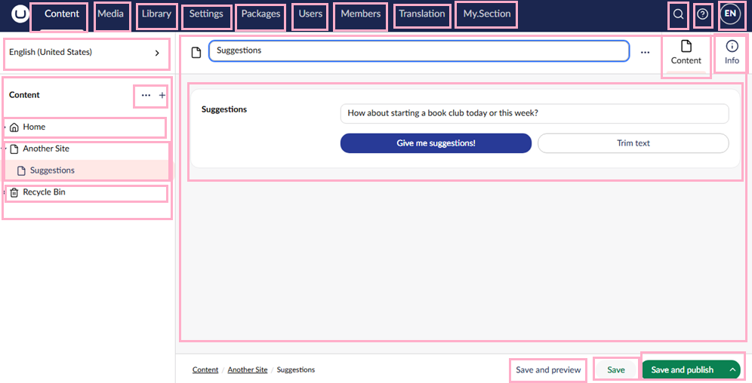Click the Suggestions text input field
Viewport: 752px width, 383px height.
click(535, 113)
